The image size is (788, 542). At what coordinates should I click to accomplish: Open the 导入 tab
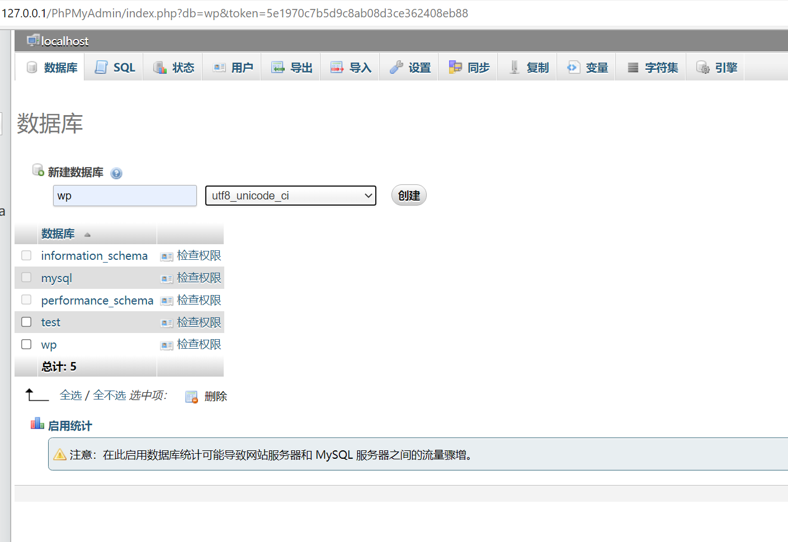coord(350,67)
